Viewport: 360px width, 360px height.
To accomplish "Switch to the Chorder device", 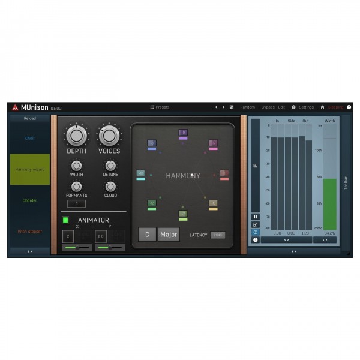I will (30, 200).
